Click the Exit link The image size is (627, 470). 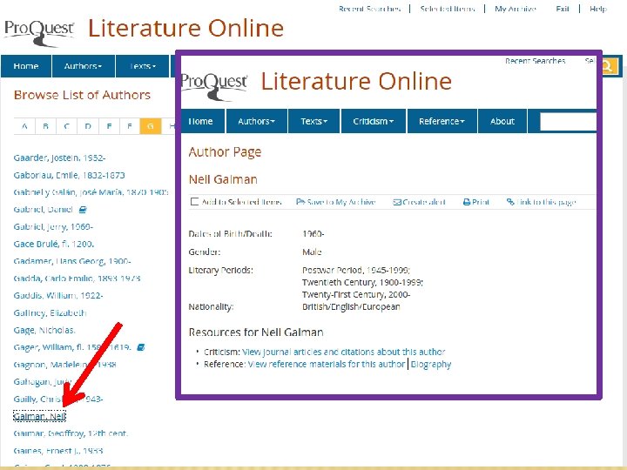coord(563,9)
